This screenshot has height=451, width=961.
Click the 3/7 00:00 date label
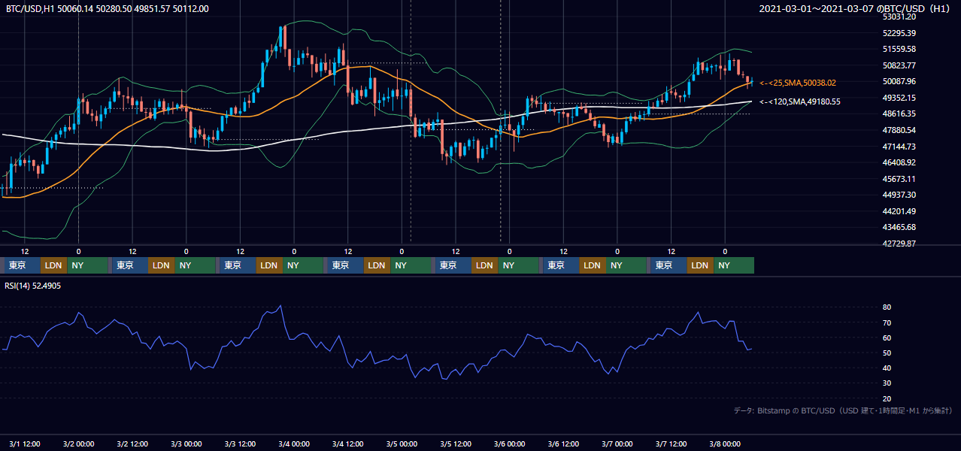pyautogui.click(x=617, y=443)
